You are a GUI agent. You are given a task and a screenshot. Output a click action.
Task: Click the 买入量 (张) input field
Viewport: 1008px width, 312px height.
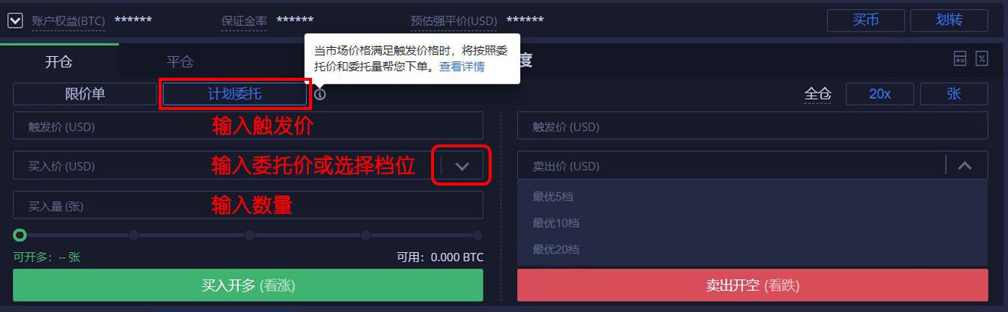(x=248, y=205)
